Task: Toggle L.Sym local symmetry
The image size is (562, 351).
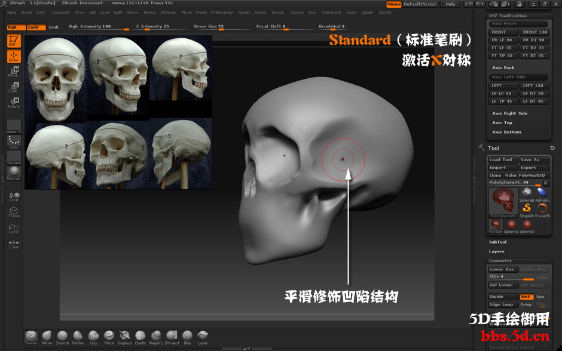Action: [x=14, y=244]
